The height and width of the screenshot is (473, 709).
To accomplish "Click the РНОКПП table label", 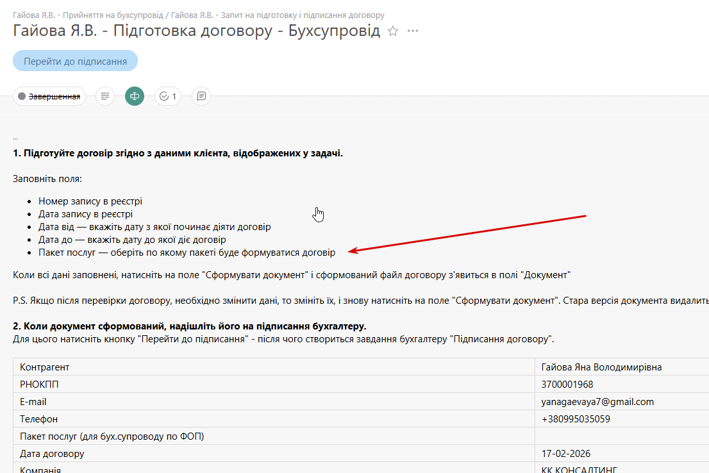I will click(39, 385).
